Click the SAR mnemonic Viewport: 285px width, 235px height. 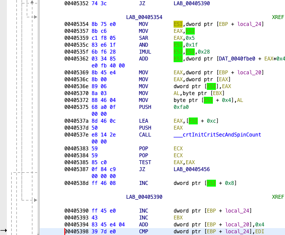click(x=143, y=38)
